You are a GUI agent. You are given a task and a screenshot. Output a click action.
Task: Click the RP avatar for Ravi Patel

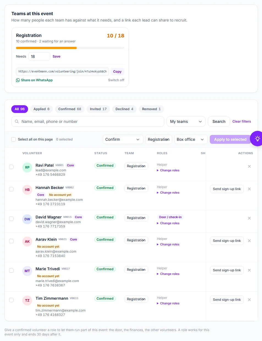pos(27,167)
